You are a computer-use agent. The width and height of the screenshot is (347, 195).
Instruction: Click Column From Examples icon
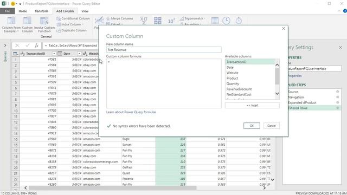click(x=11, y=21)
